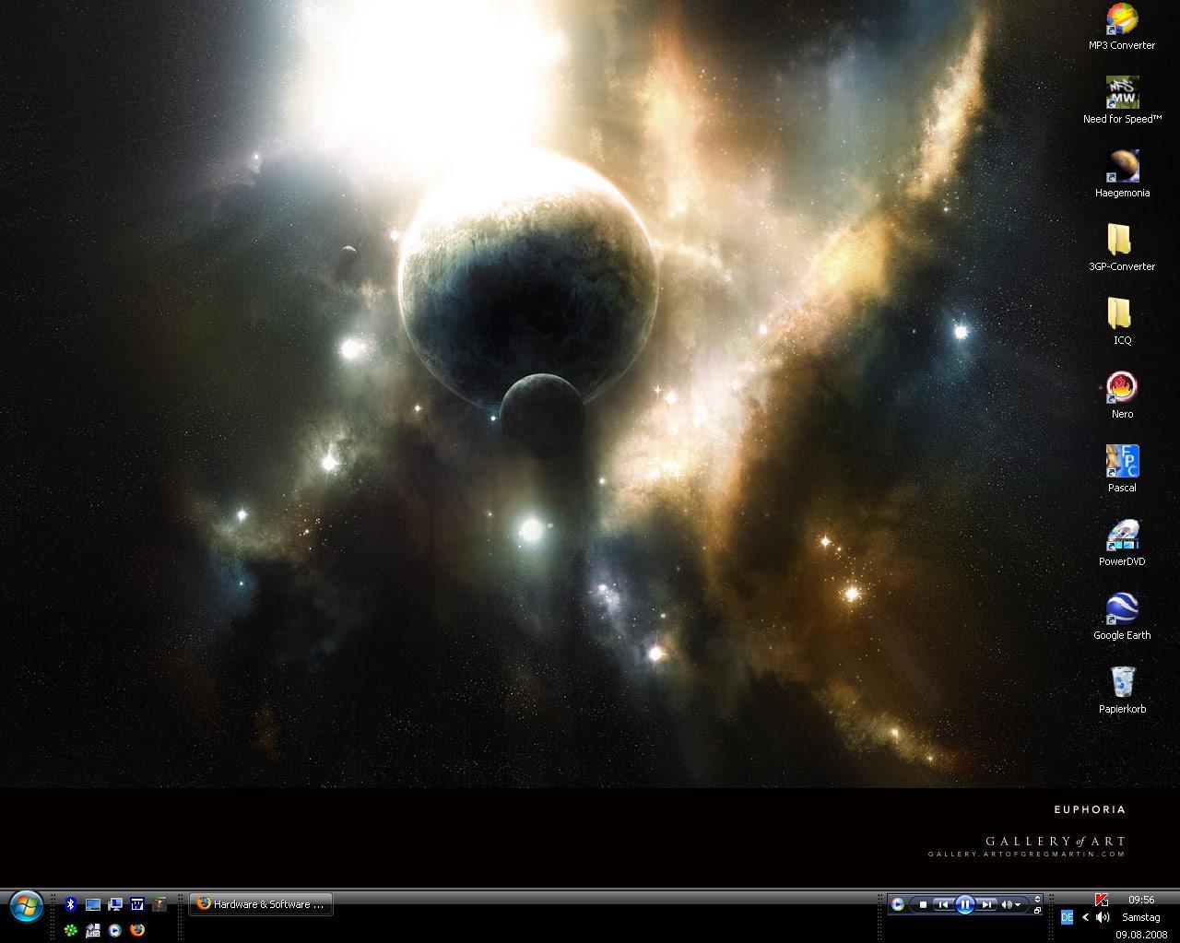Open the DE language bar selector

click(1067, 917)
